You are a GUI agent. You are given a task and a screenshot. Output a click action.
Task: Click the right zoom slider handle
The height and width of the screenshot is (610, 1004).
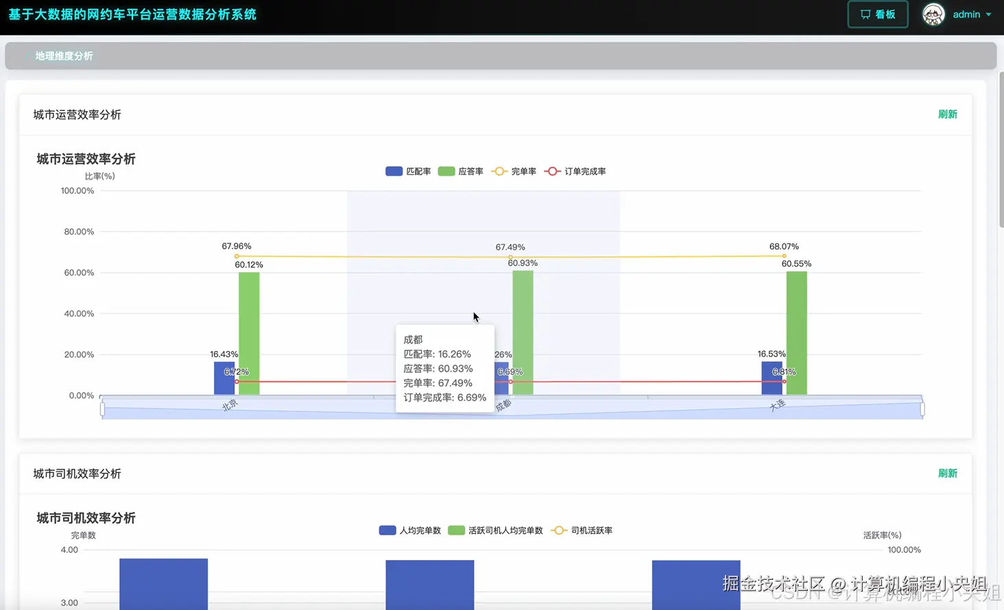pyautogui.click(x=922, y=409)
